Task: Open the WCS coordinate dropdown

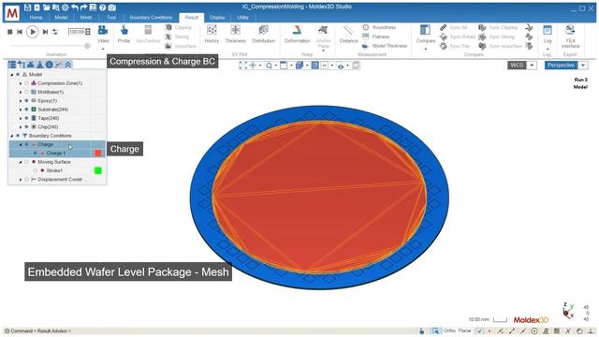Action: click(x=532, y=66)
